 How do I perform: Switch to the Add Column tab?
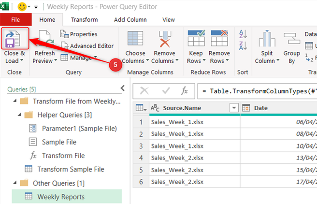click(x=130, y=20)
